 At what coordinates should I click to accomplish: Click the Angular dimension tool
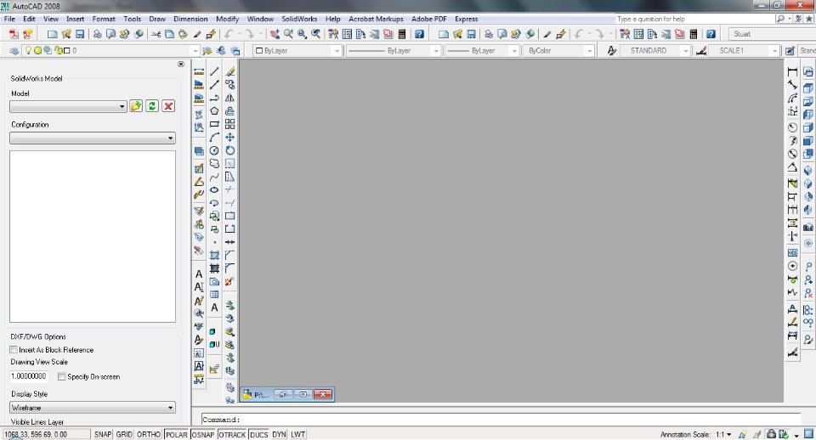coord(792,167)
